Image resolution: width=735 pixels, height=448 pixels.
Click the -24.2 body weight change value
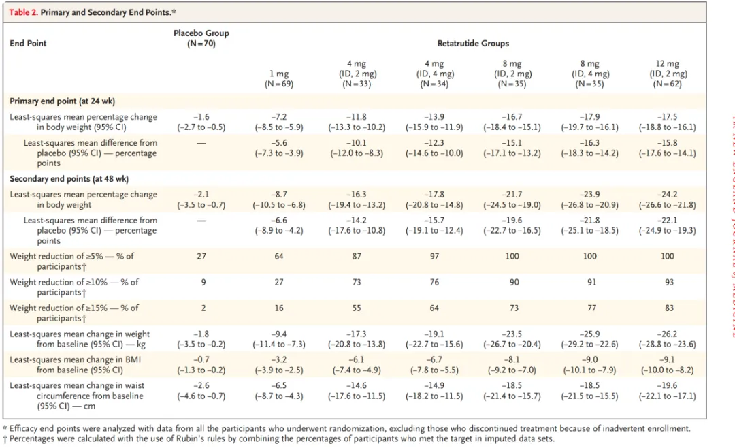pos(668,195)
